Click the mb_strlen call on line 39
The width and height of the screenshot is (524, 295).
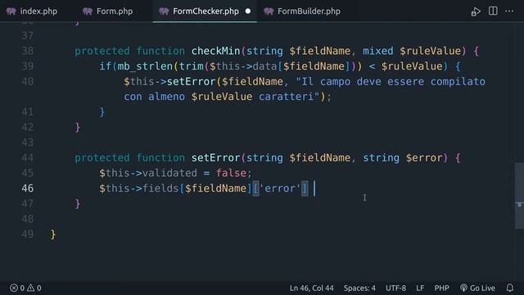point(145,66)
